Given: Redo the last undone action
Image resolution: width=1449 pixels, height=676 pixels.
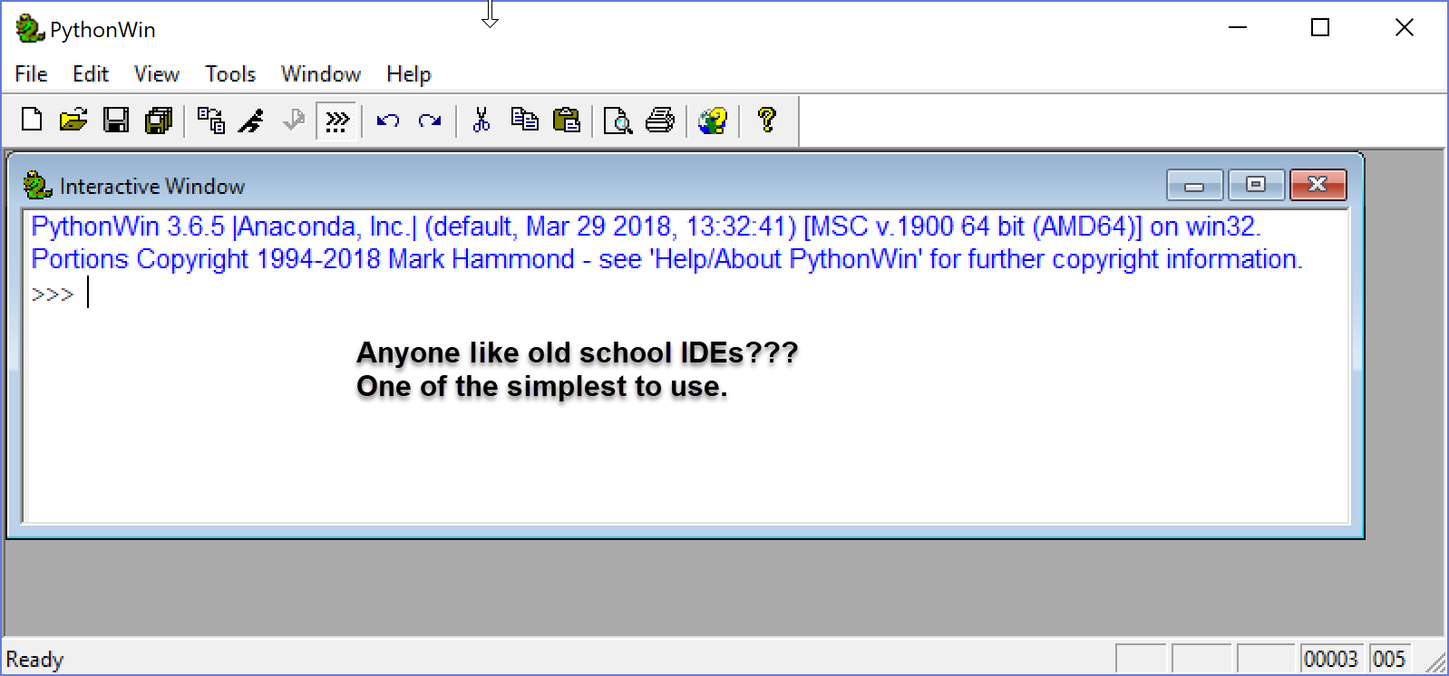Looking at the screenshot, I should [x=430, y=120].
